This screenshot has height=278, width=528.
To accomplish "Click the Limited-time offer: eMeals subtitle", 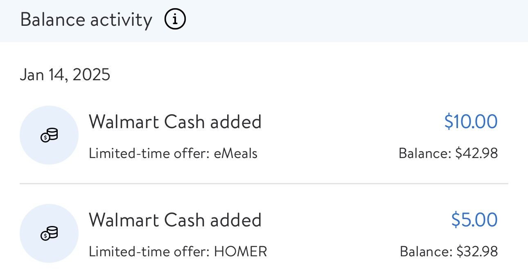I will pos(173,154).
